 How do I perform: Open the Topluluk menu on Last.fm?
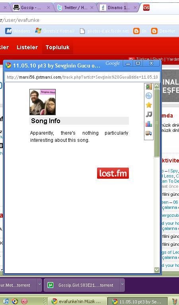(x=57, y=47)
